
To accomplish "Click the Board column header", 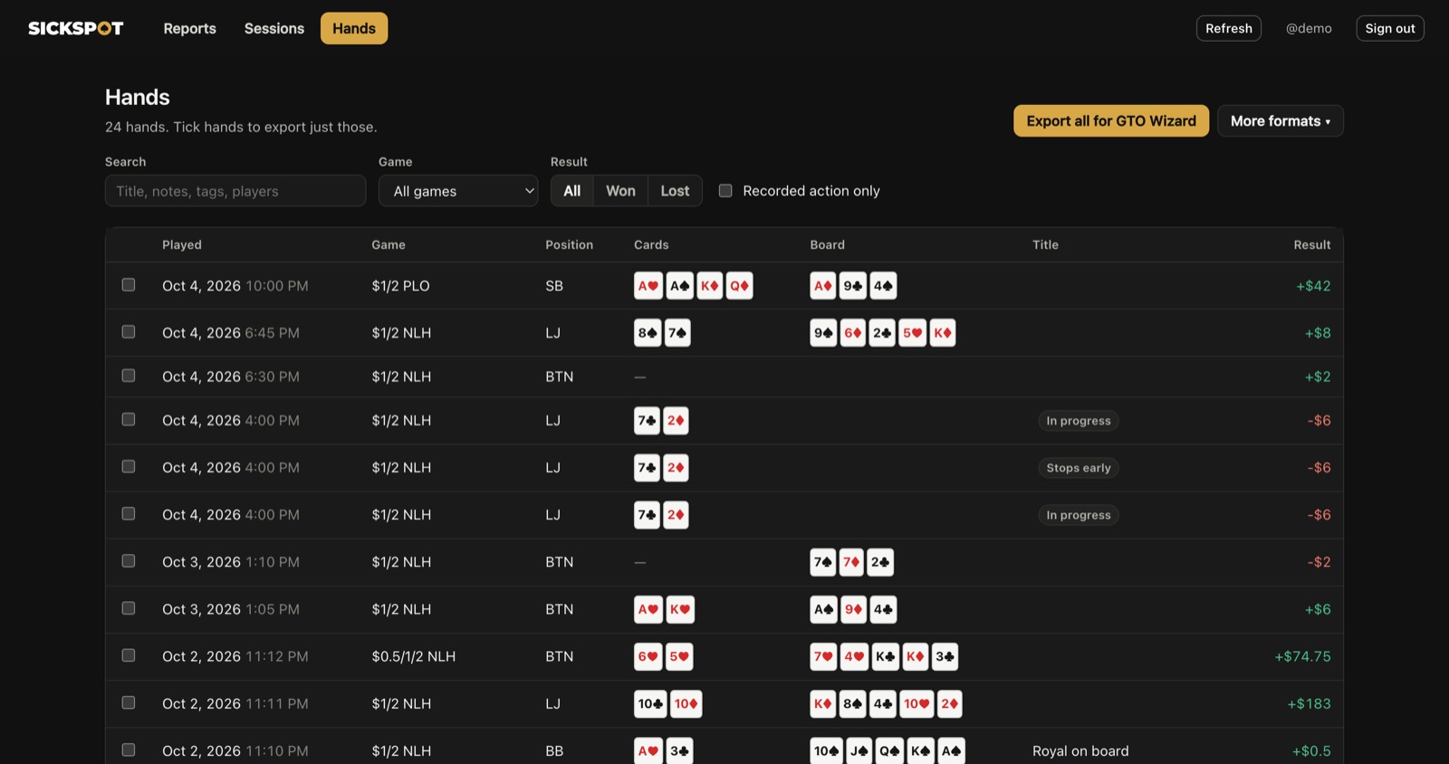I will (x=827, y=244).
